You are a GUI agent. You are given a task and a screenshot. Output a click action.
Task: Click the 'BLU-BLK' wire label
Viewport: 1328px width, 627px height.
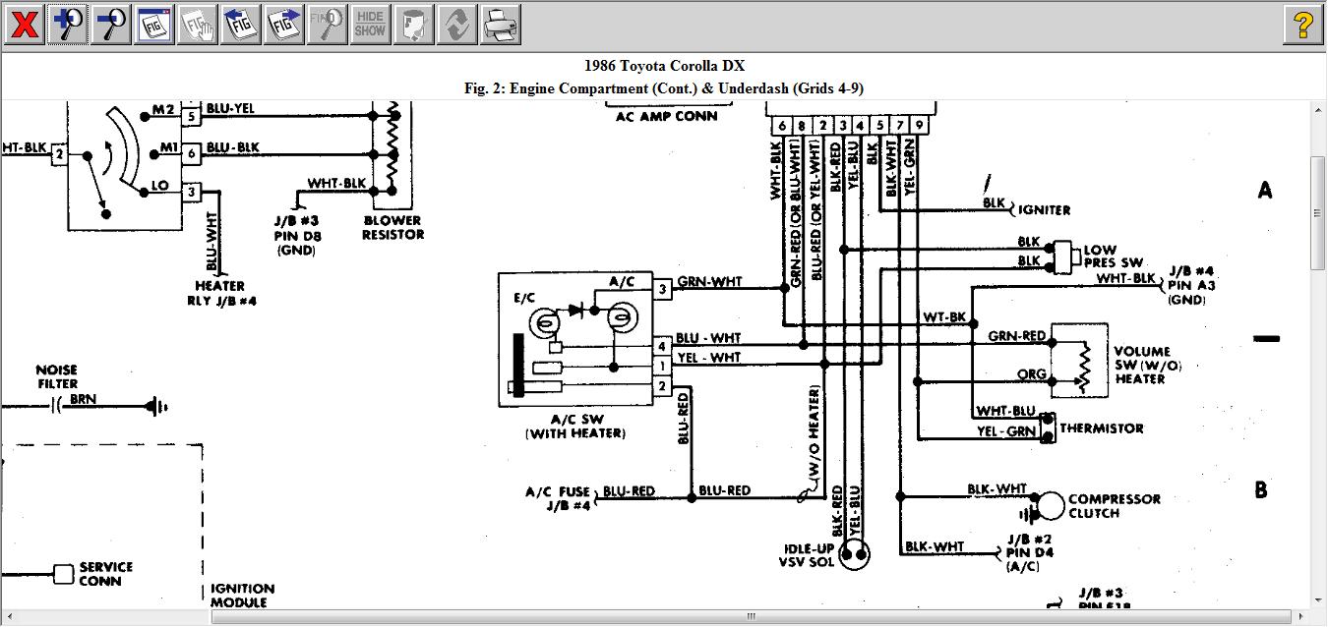233,147
